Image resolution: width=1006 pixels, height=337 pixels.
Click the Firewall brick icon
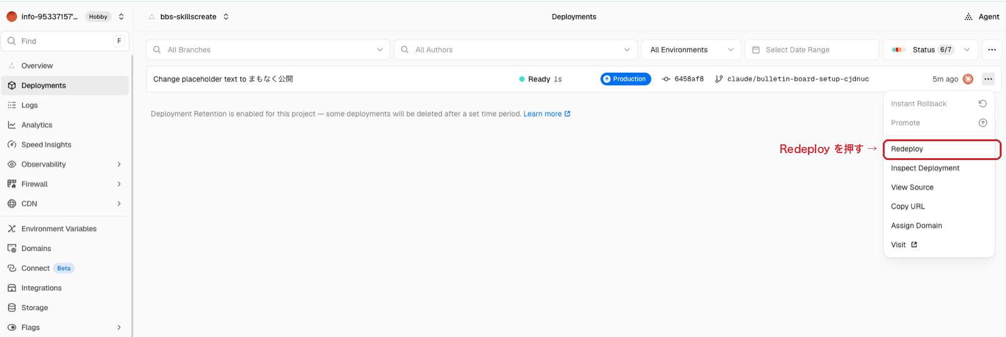click(11, 184)
